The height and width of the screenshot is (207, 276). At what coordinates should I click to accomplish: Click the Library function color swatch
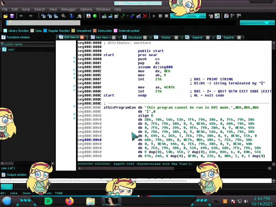5,31
